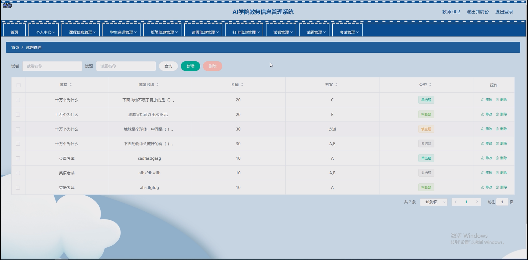Open the 10条/页 page size dropdown

click(434, 202)
